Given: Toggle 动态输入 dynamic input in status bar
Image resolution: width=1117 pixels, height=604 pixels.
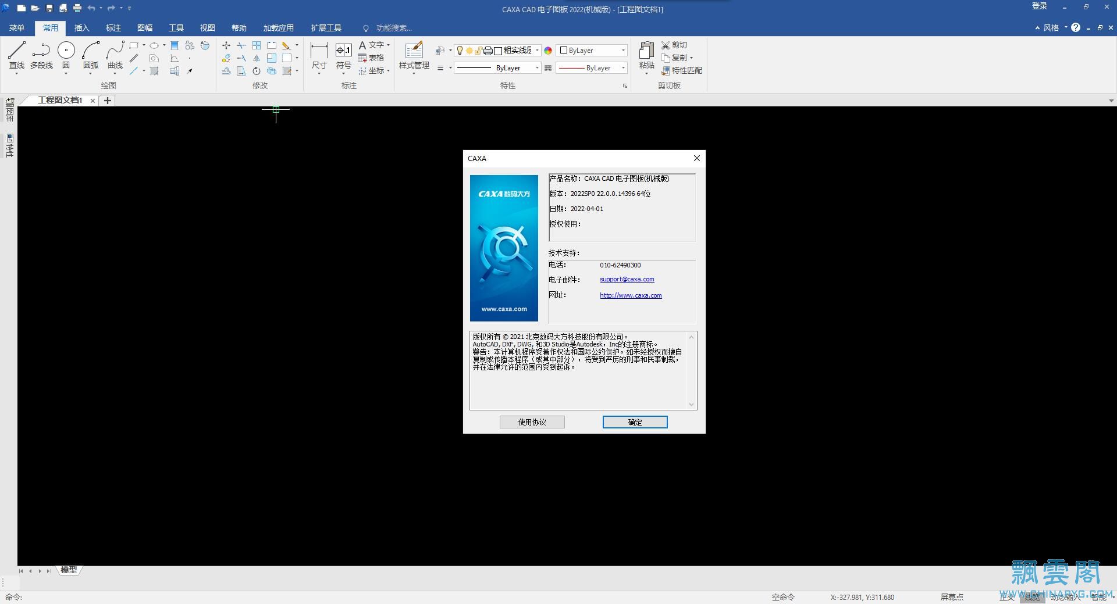Looking at the screenshot, I should 1065,597.
